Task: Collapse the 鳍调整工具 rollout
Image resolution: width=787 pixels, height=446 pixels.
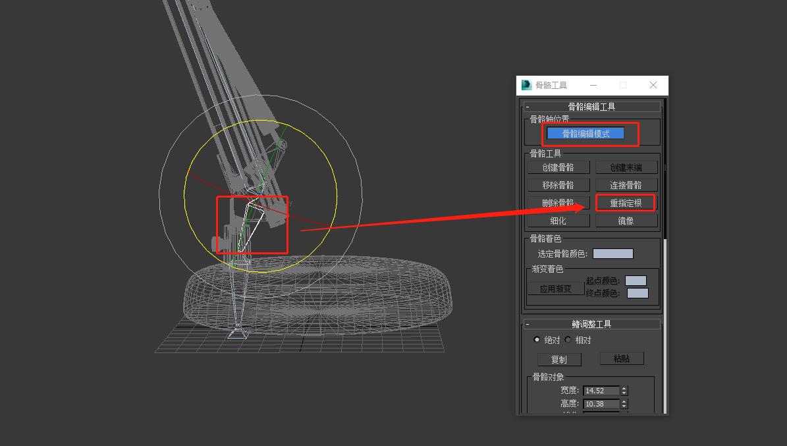Action: (591, 324)
